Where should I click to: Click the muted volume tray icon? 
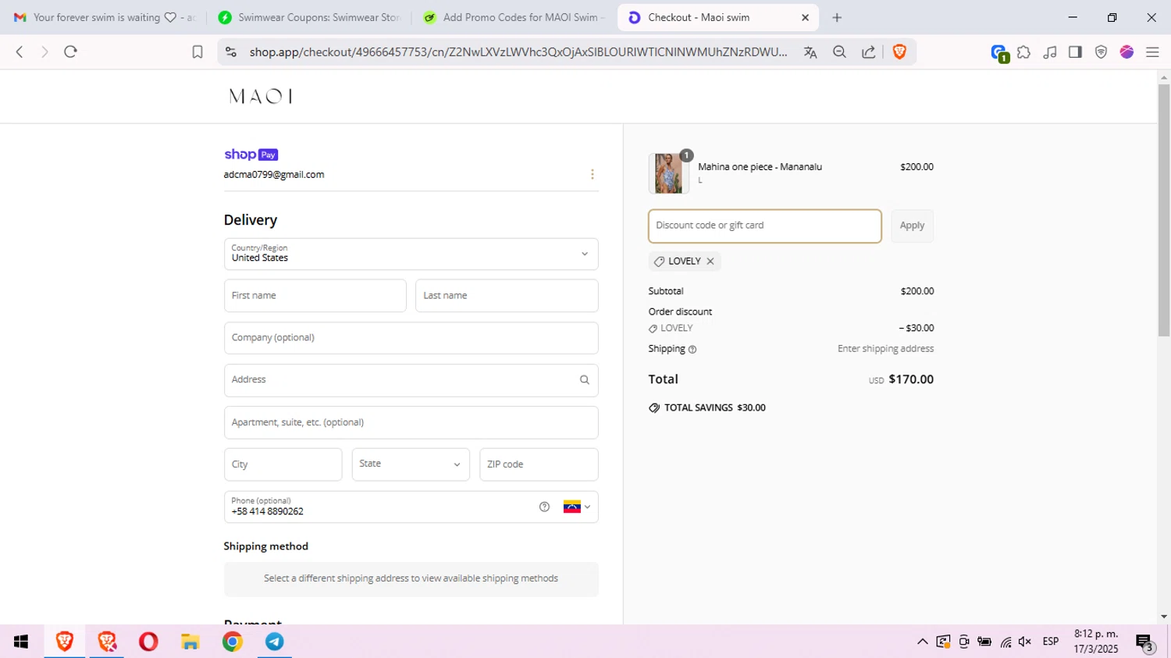pyautogui.click(x=1025, y=642)
